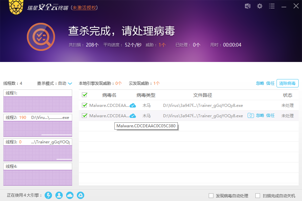The height and width of the screenshot is (201, 302).
Task: Click the 未激活授权 activation link
Action: click(84, 8)
